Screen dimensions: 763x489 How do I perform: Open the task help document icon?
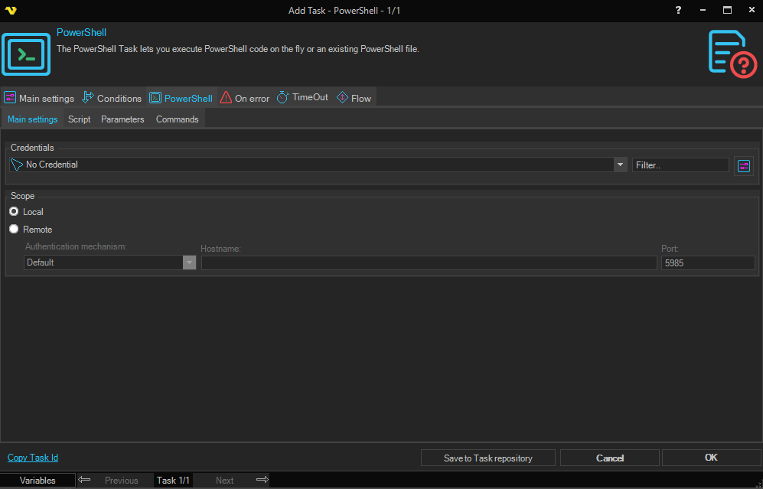pos(732,54)
